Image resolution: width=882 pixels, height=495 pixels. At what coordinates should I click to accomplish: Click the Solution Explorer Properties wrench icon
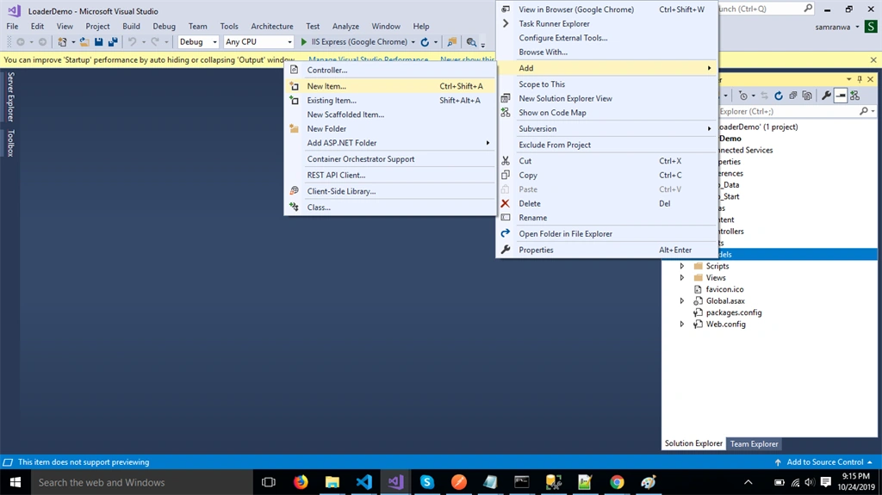click(826, 96)
